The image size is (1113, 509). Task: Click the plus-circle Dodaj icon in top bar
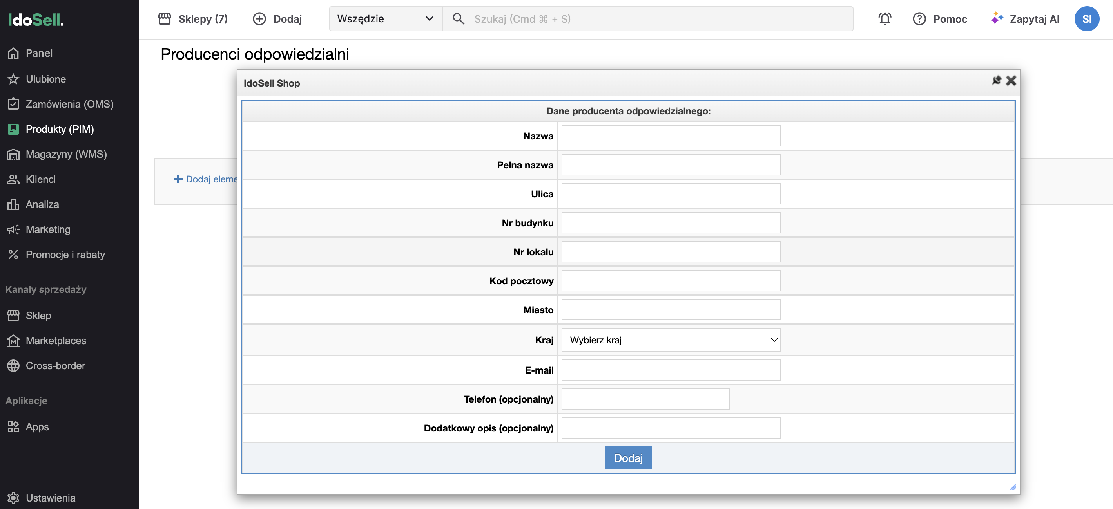tap(259, 18)
